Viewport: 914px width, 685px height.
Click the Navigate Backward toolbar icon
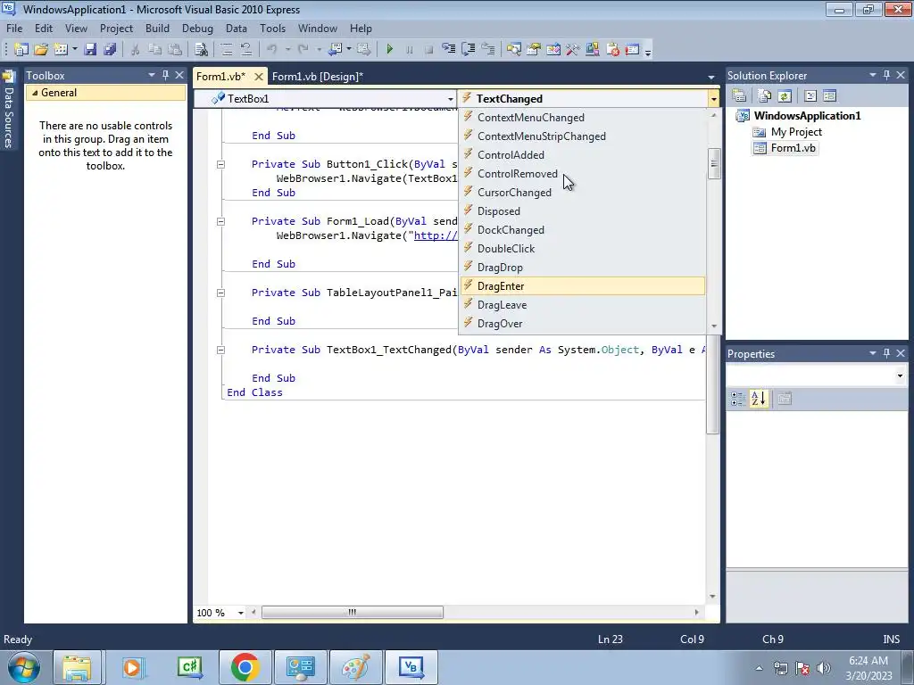(336, 50)
